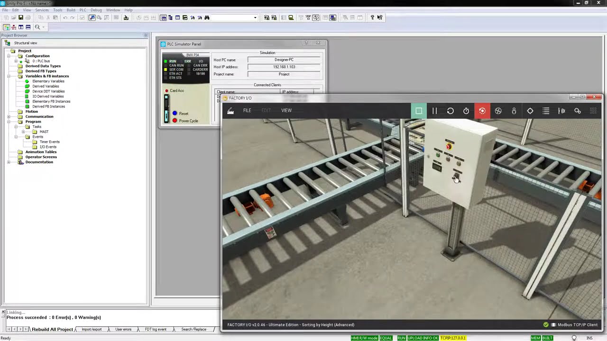
Task: Expand the MAST task node
Action: click(x=23, y=132)
